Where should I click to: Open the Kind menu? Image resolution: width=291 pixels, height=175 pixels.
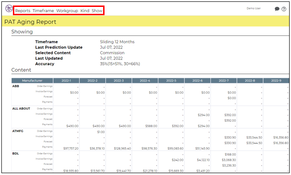(85, 11)
